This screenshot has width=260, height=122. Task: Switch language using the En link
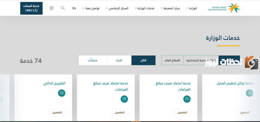tap(74, 8)
